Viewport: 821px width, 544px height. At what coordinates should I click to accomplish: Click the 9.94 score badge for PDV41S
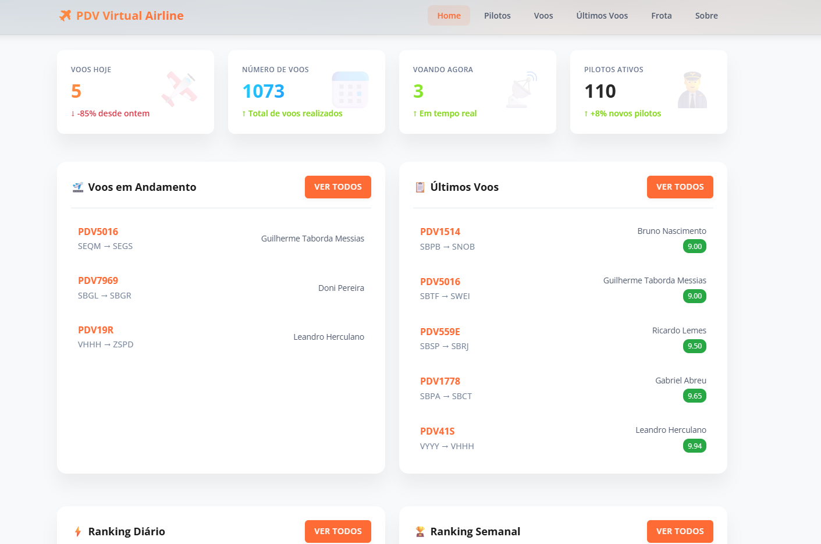(x=694, y=446)
